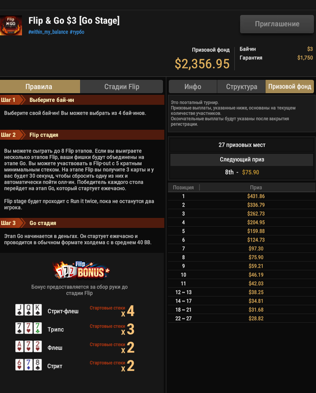Image resolution: width=316 pixels, height=393 pixels.
Task: Click the Шаг 1 arrow step header
Action: pos(82,100)
